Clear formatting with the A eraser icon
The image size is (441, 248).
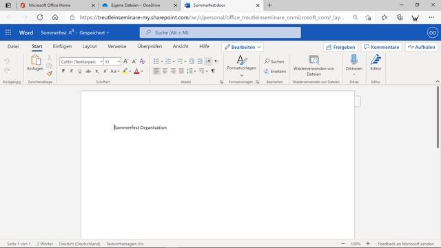[143, 61]
